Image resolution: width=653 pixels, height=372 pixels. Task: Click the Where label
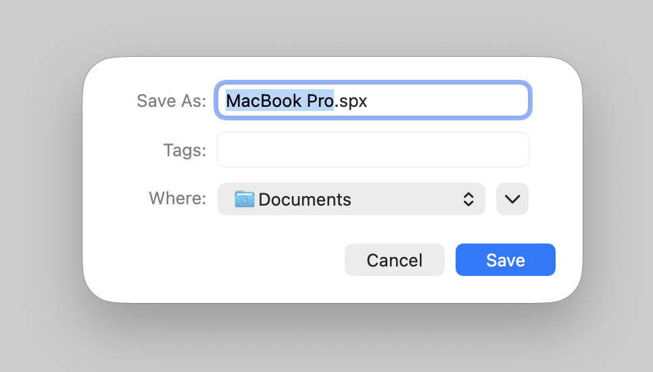pyautogui.click(x=178, y=198)
